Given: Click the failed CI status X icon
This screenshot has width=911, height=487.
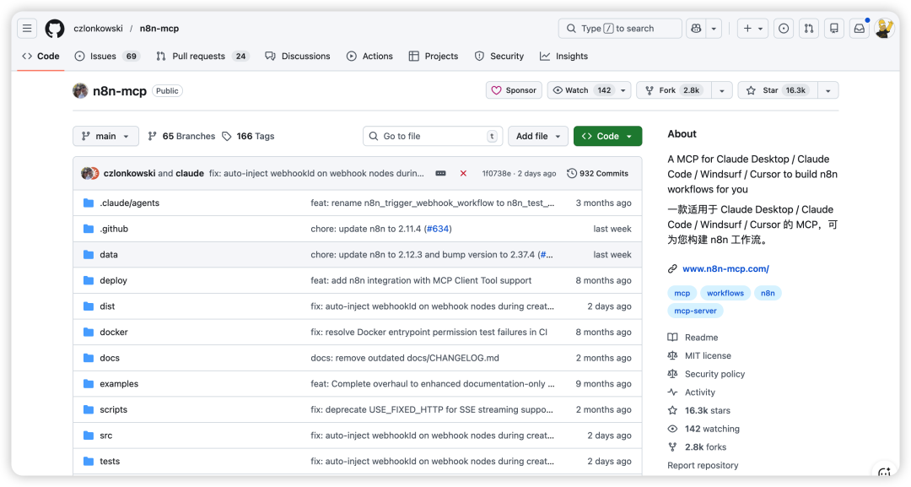Looking at the screenshot, I should coord(463,173).
